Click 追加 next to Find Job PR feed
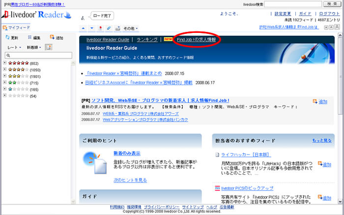 coord(320,102)
